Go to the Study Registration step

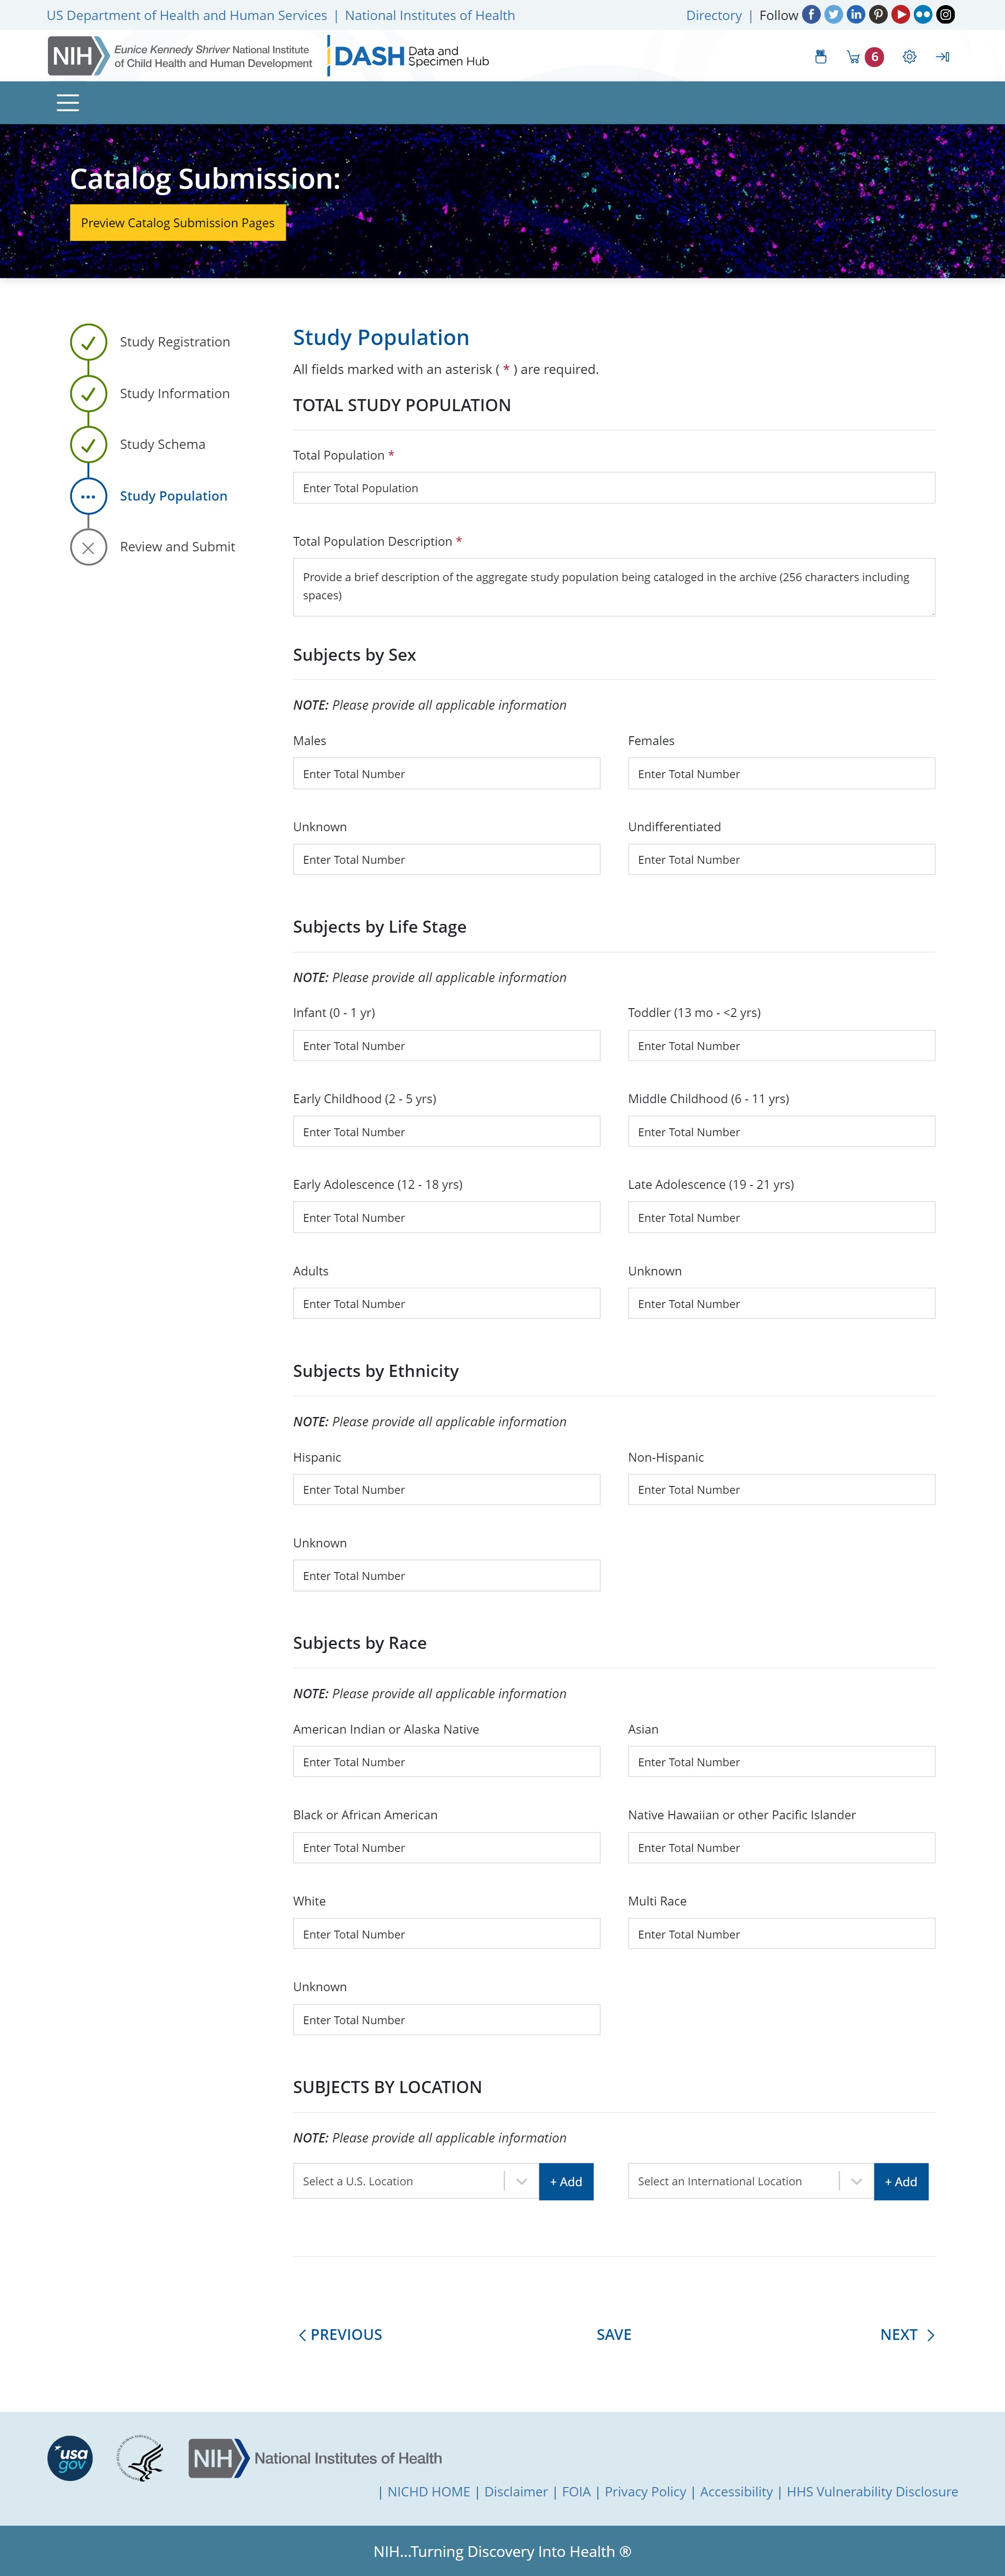pyautogui.click(x=175, y=342)
